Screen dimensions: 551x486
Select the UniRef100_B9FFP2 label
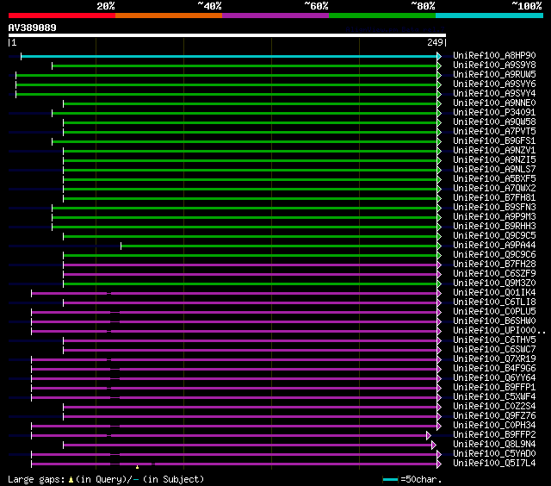[x=494, y=435]
